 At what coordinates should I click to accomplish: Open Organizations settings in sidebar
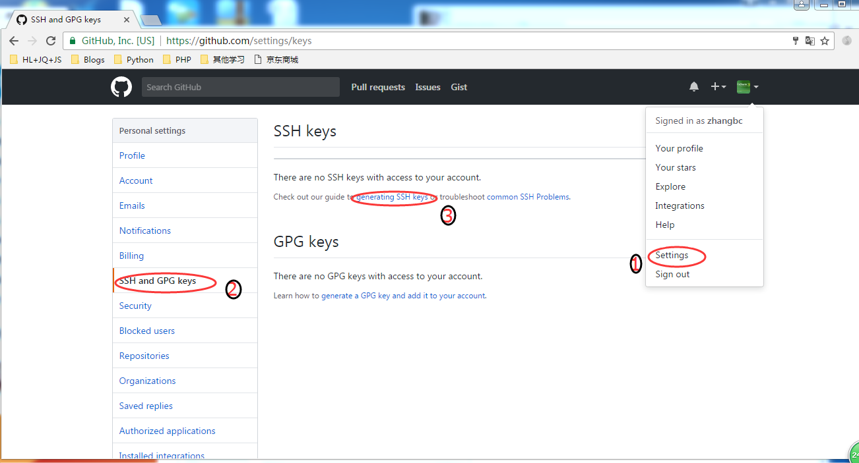pyautogui.click(x=185, y=381)
